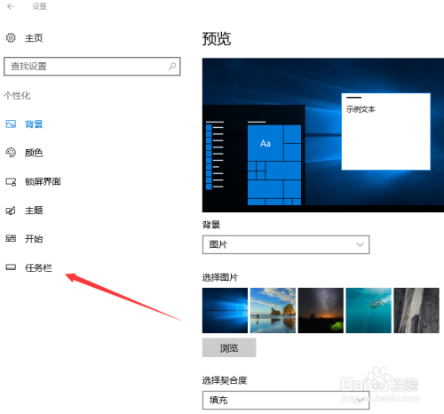Click the 颜色 palette icon
444x414 pixels.
pos(11,153)
